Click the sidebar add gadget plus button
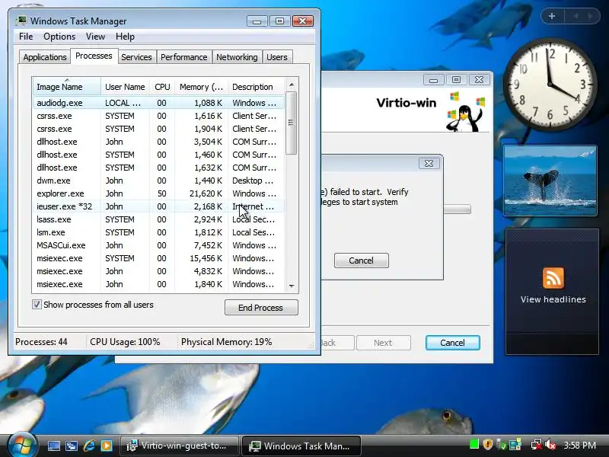 click(x=552, y=16)
